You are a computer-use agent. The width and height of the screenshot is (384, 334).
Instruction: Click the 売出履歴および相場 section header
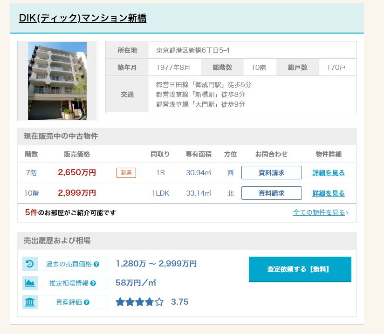tap(57, 240)
